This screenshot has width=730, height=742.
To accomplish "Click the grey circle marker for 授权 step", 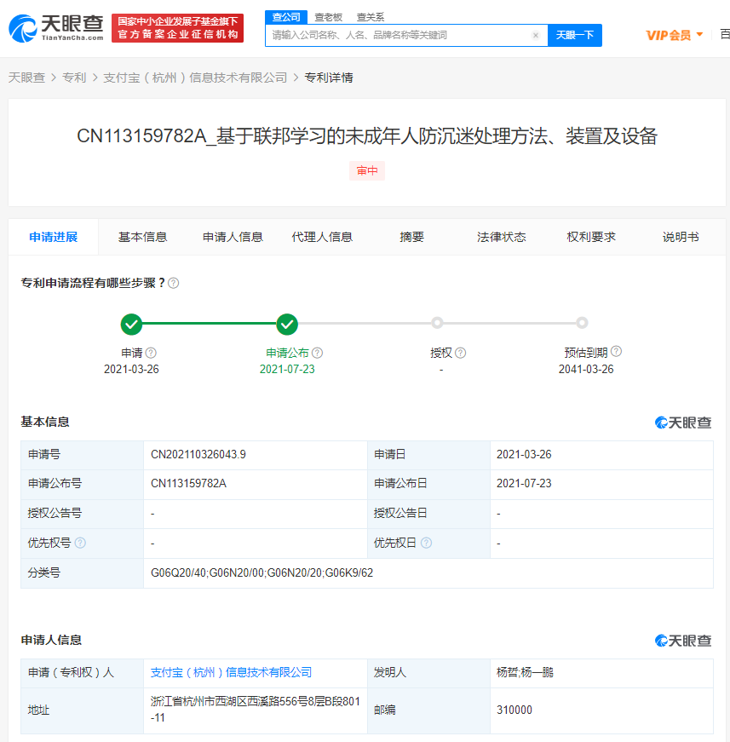I will pos(437,323).
